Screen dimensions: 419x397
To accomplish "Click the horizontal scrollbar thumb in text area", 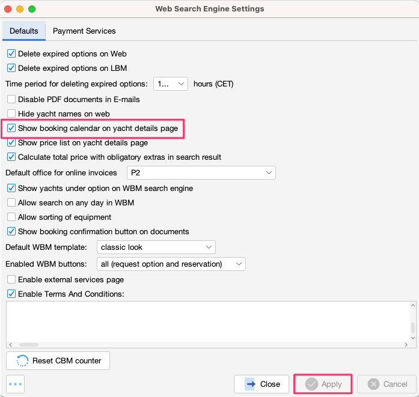I will click(29, 345).
